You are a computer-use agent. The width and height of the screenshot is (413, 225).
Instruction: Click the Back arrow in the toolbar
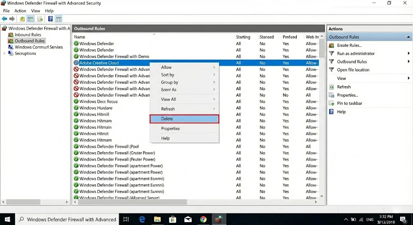4,19
